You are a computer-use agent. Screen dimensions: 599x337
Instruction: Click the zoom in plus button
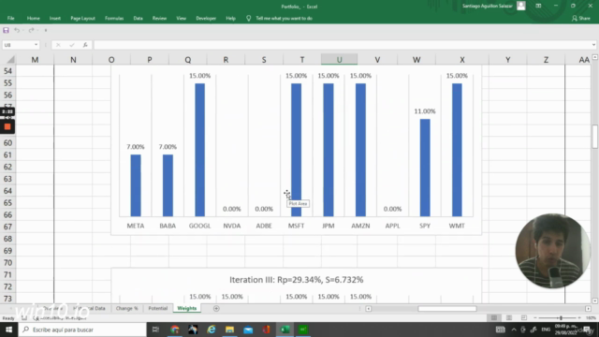click(579, 318)
